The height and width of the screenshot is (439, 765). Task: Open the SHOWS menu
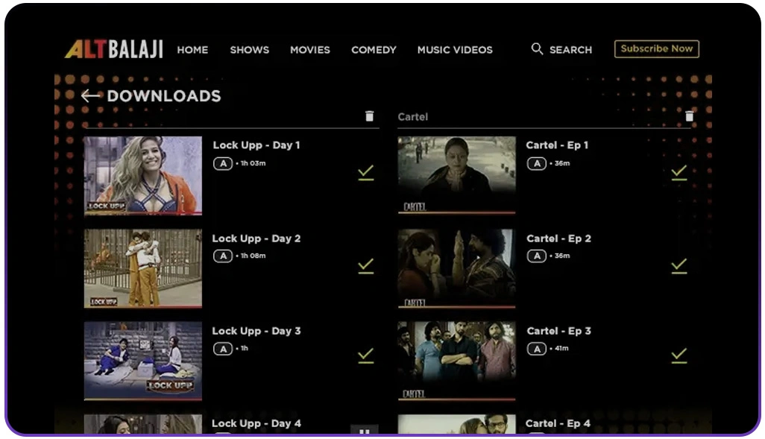(249, 50)
